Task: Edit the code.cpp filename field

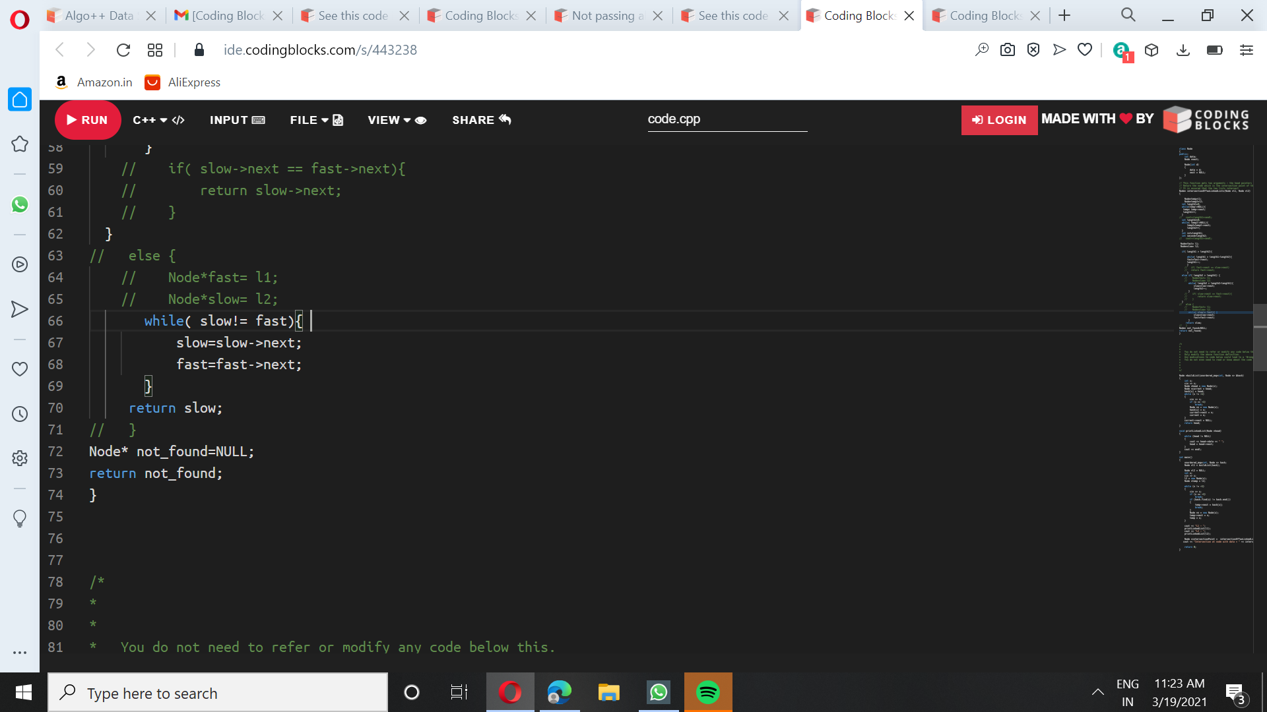Action: click(727, 119)
